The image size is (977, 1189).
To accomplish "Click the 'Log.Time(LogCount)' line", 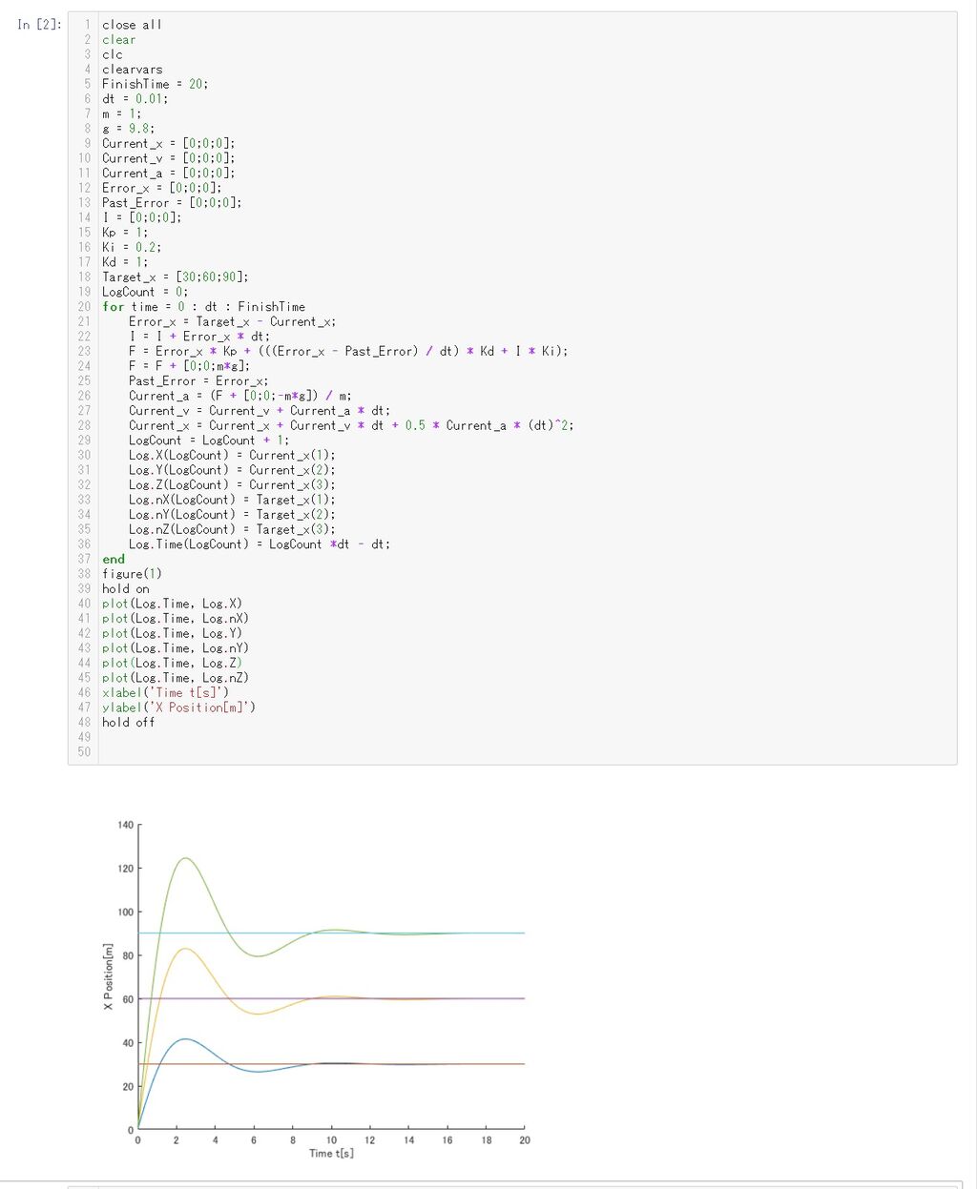I will click(260, 544).
